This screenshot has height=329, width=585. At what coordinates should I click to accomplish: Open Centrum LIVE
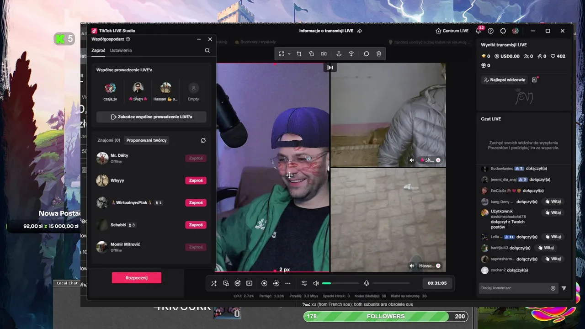pyautogui.click(x=452, y=31)
